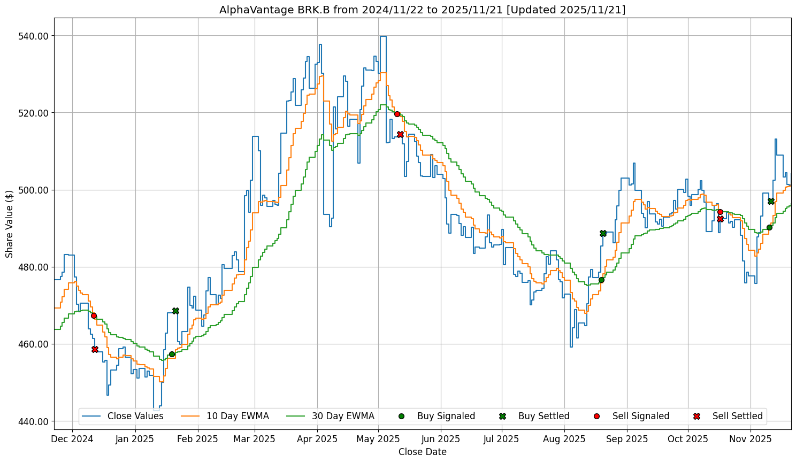
Task: Click the December 2024 Sell Settled red X
Action: 95,349
